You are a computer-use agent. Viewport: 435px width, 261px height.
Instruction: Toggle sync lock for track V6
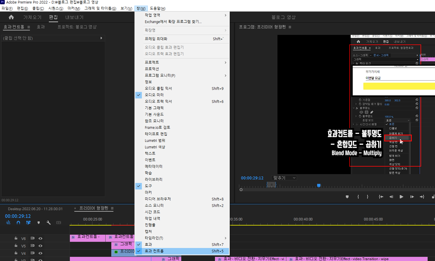pyautogui.click(x=33, y=238)
